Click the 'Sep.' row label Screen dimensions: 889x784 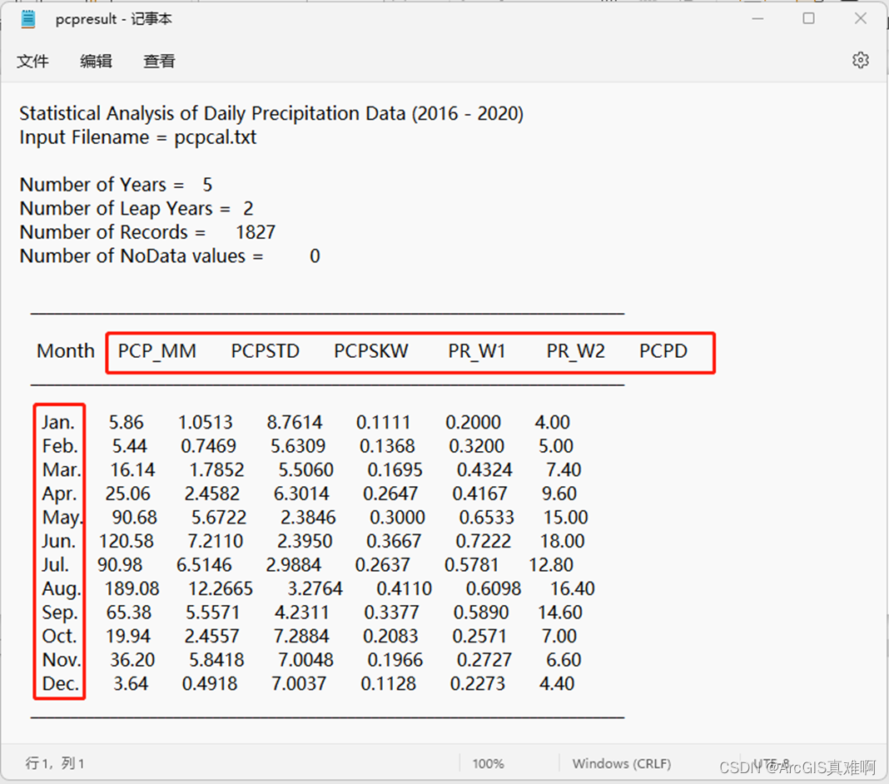pos(60,613)
